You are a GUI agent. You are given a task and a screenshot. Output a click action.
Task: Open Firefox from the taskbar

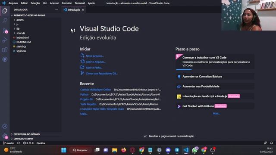tap(124, 150)
